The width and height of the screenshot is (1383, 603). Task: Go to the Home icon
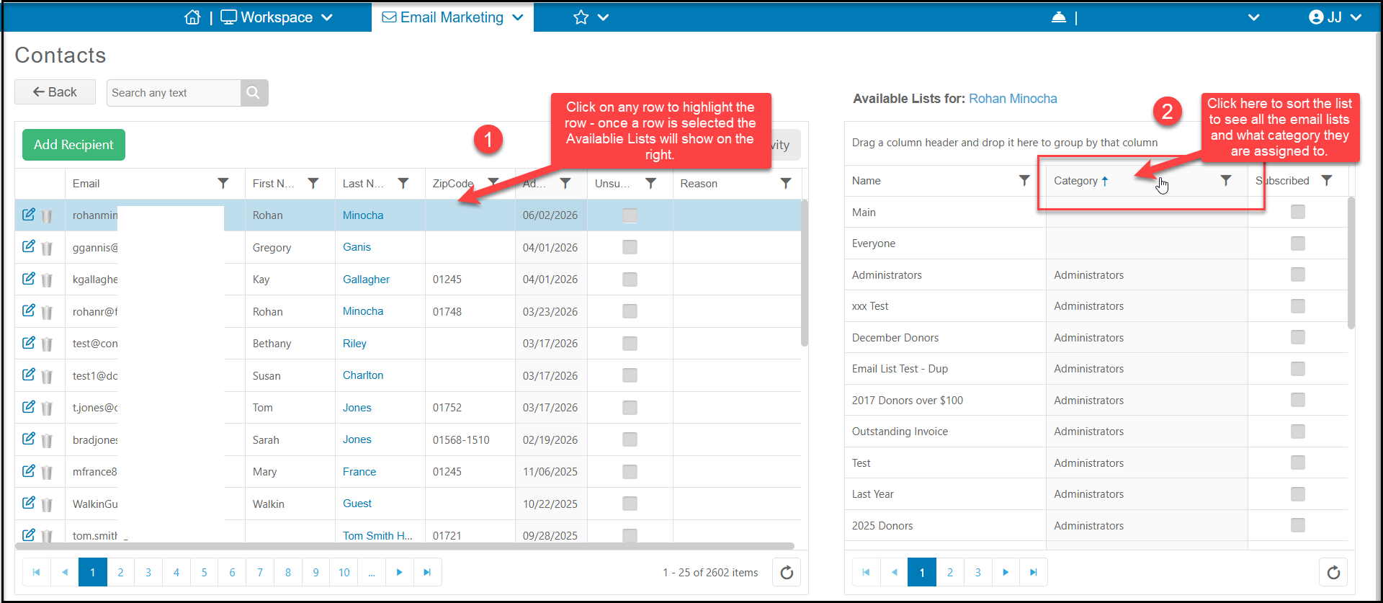pyautogui.click(x=192, y=17)
